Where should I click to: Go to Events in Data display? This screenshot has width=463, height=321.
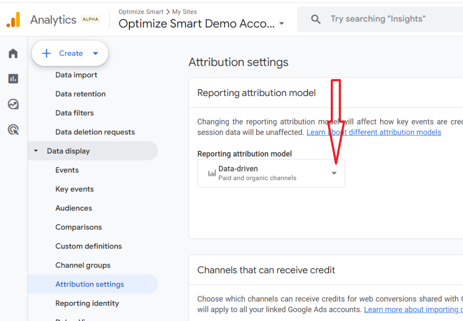(x=67, y=170)
